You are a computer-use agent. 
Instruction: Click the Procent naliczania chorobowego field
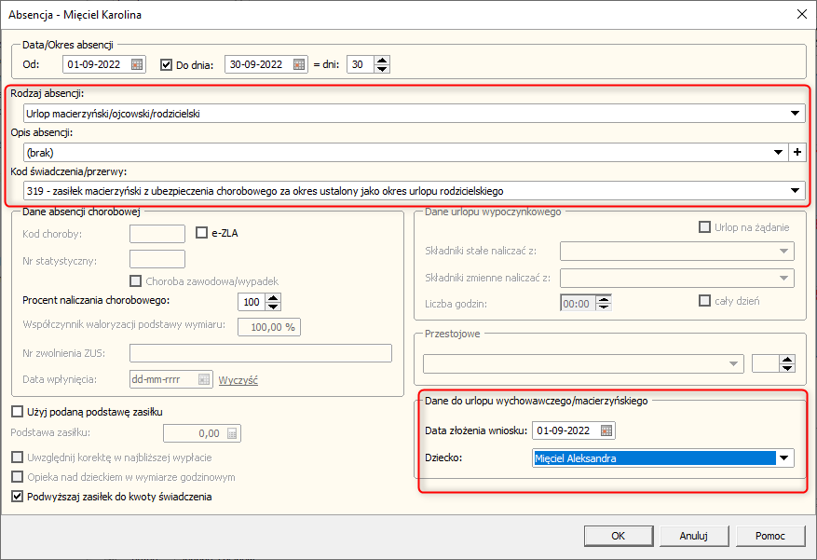tap(252, 302)
